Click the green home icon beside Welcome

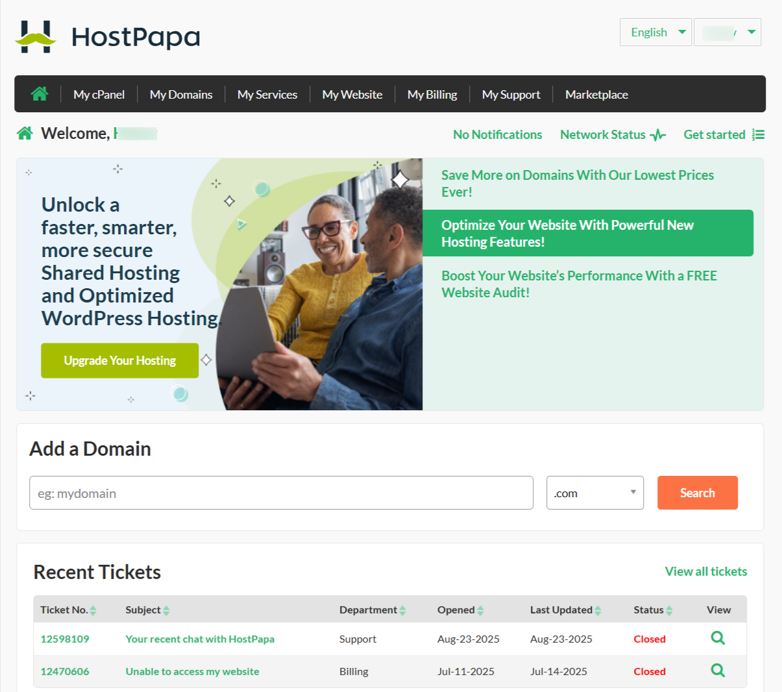(25, 134)
